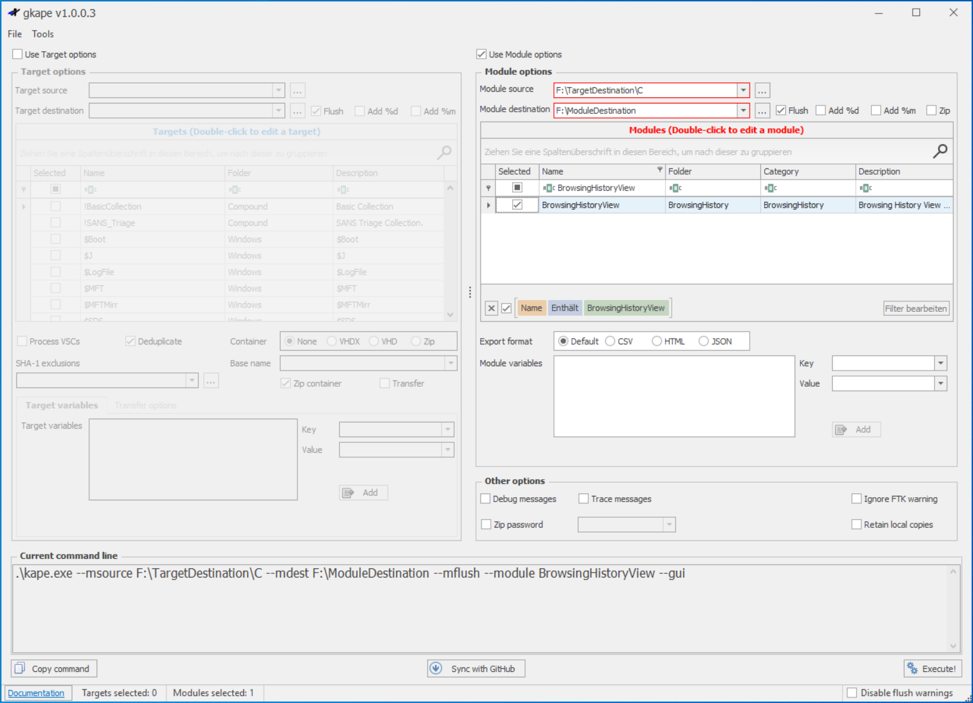Toggle module Flush checkbox
This screenshot has width=973, height=703.
coord(781,110)
